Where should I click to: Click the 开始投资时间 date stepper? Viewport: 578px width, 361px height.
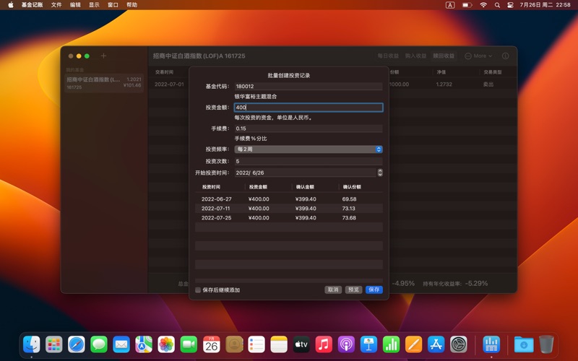(380, 173)
